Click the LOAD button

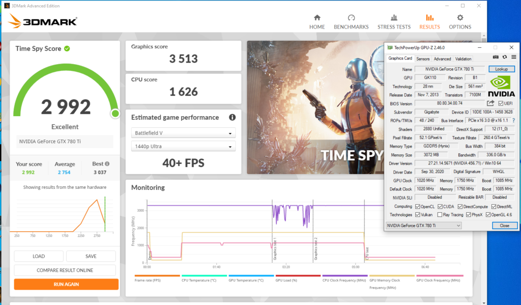pyautogui.click(x=39, y=256)
